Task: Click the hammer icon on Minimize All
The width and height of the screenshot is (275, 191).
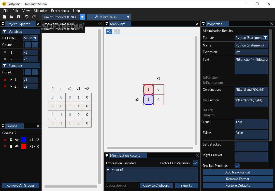Action: point(96,17)
